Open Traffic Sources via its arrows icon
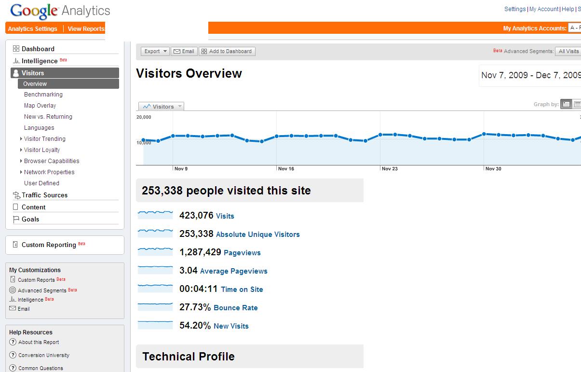 click(16, 195)
